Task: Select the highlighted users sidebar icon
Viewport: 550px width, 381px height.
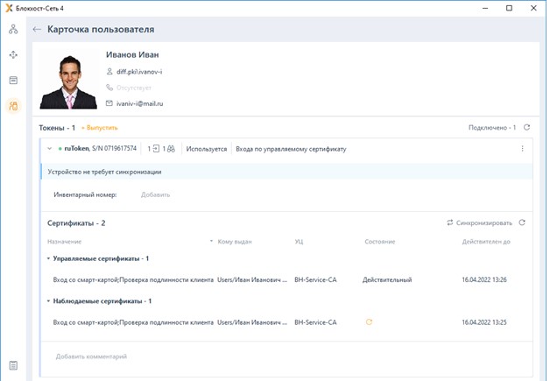Action: click(x=13, y=106)
